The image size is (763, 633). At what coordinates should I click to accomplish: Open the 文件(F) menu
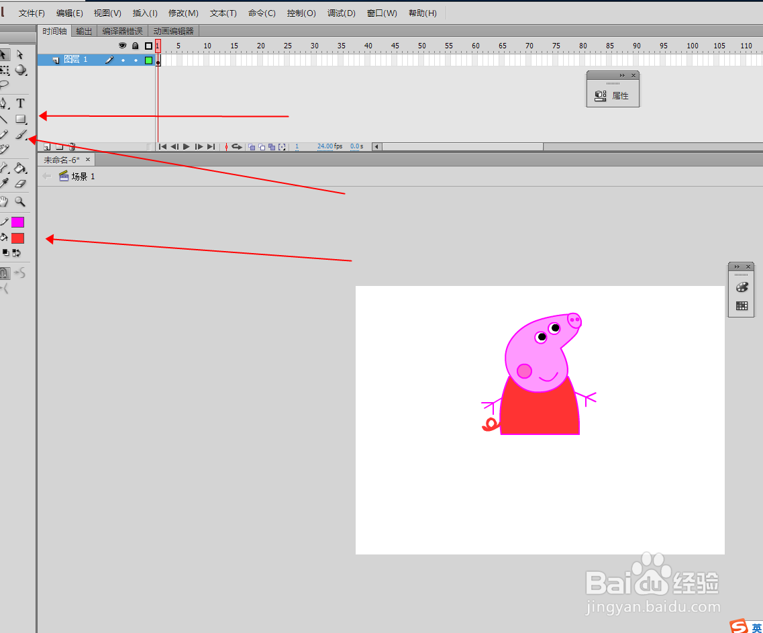pyautogui.click(x=32, y=13)
